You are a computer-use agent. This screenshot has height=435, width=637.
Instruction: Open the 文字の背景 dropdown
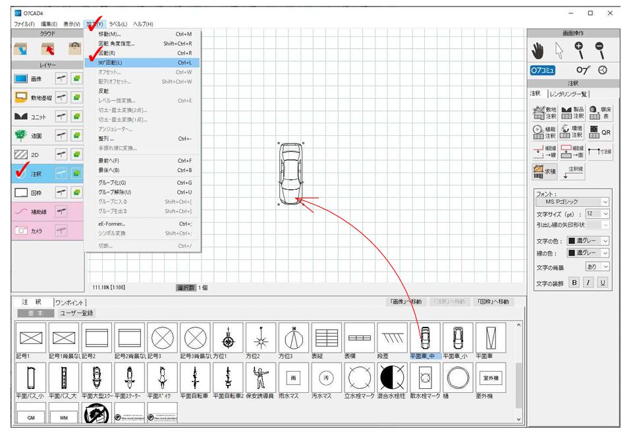[597, 267]
